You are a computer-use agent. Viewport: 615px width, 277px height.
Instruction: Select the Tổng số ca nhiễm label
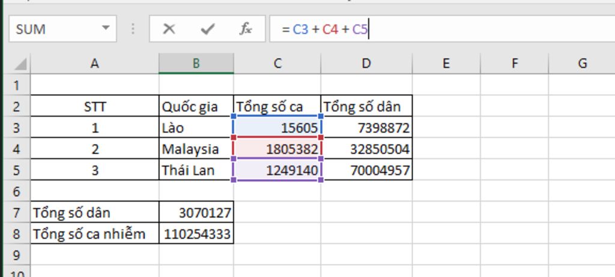(x=94, y=233)
